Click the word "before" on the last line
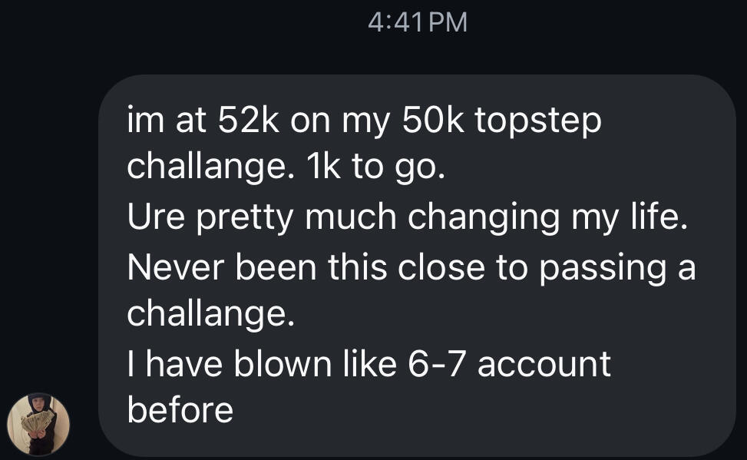747x460 pixels. tap(180, 409)
